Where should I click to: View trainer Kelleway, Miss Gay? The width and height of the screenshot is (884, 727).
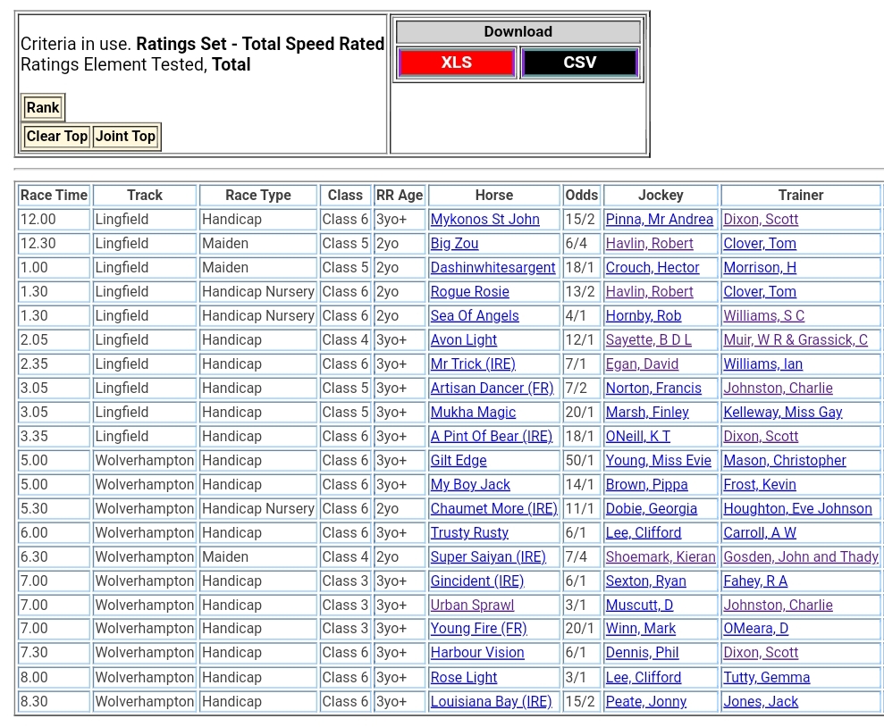click(783, 413)
